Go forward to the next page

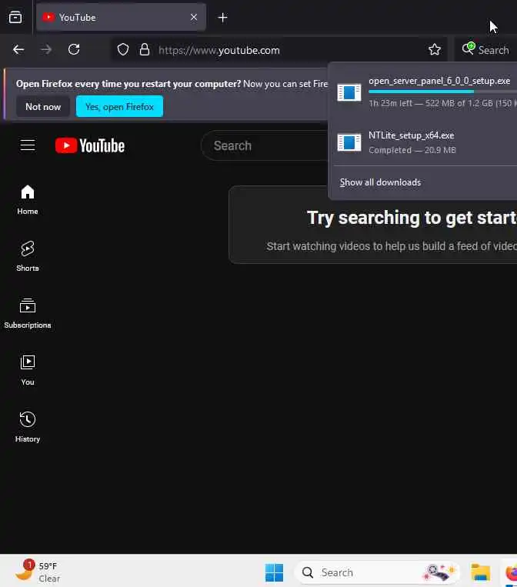(46, 49)
